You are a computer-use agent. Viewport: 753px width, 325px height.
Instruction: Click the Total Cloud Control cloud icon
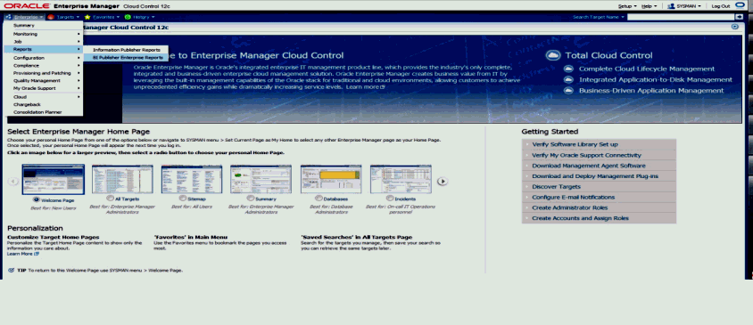pyautogui.click(x=553, y=55)
